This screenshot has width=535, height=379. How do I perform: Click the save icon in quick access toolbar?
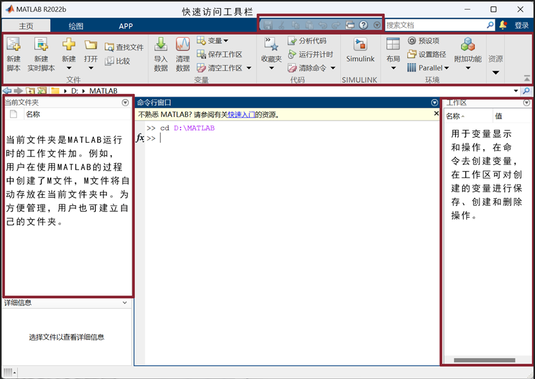coord(268,25)
